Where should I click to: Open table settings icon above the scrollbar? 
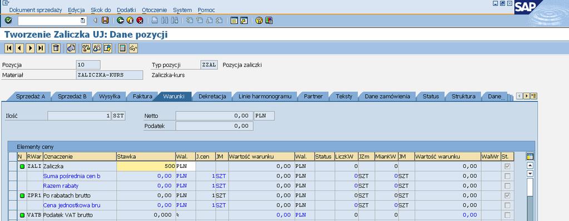[x=530, y=156]
